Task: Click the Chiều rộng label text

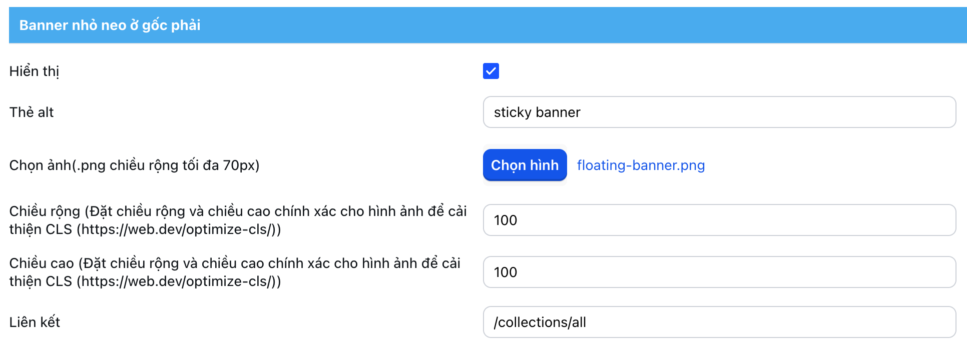Action: (x=45, y=211)
